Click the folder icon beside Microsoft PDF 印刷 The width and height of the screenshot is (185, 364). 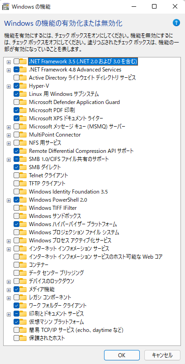tap(23, 110)
